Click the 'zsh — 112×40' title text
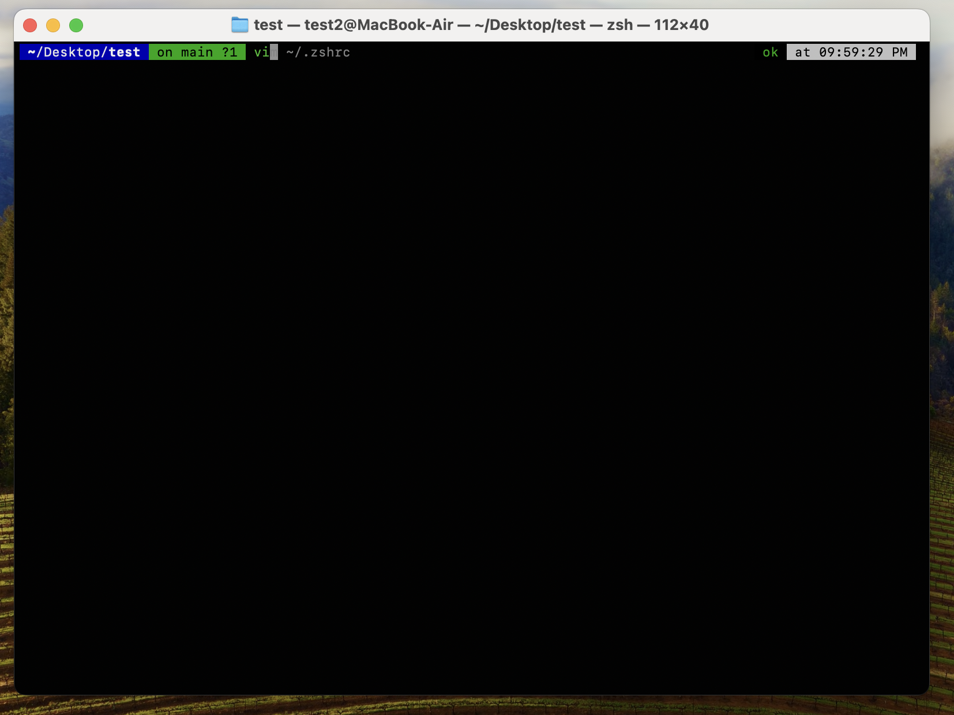Image resolution: width=954 pixels, height=715 pixels. [x=658, y=25]
